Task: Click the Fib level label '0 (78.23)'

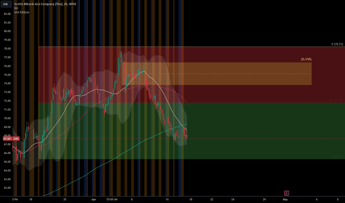Action: 337,44
